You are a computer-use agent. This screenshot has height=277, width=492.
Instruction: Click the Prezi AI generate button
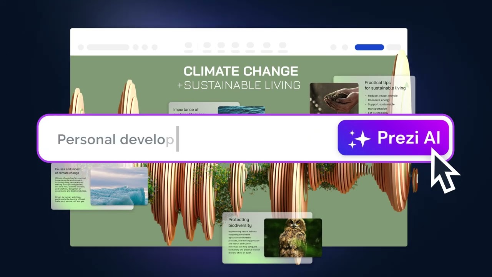(393, 138)
